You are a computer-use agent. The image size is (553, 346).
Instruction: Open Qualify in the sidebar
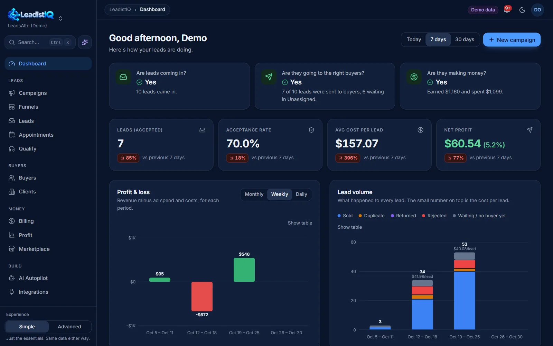[48, 149]
